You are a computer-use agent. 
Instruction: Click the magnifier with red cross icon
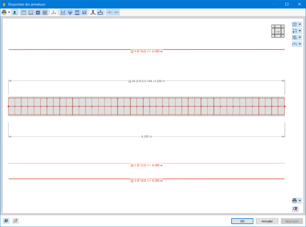click(295, 209)
